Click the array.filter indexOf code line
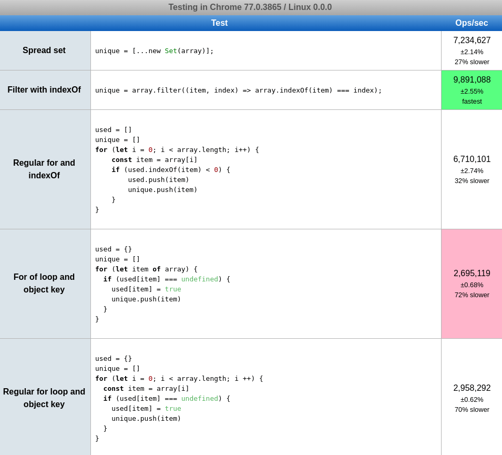This screenshot has width=502, height=455. click(x=239, y=90)
